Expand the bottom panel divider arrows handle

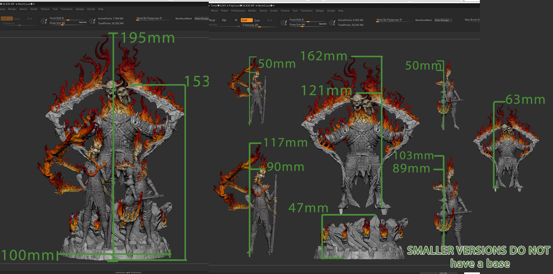[x=128, y=272]
